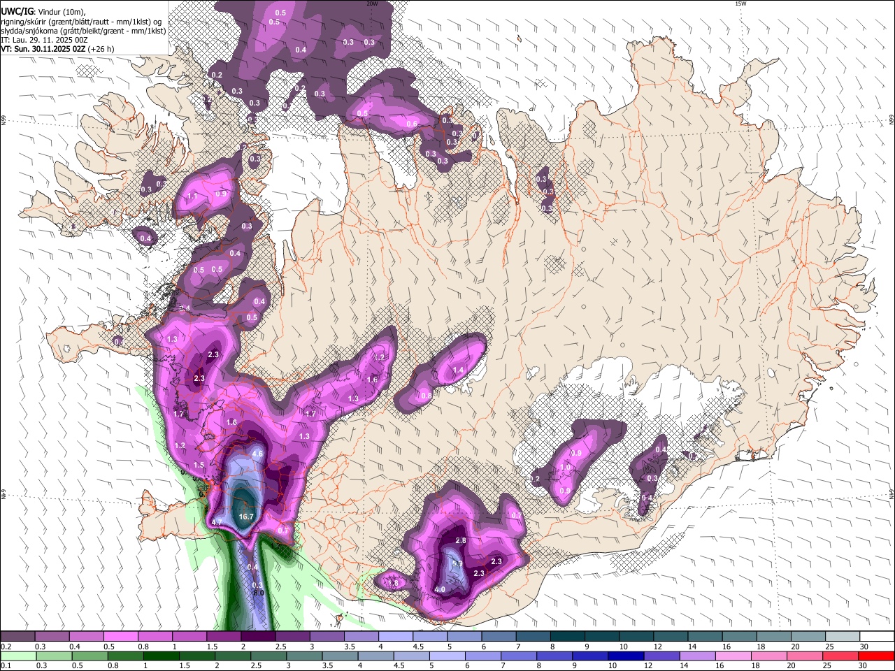Click the deep blue rain swatch between 10 and 12
The height and width of the screenshot is (671, 895).
(626, 656)
